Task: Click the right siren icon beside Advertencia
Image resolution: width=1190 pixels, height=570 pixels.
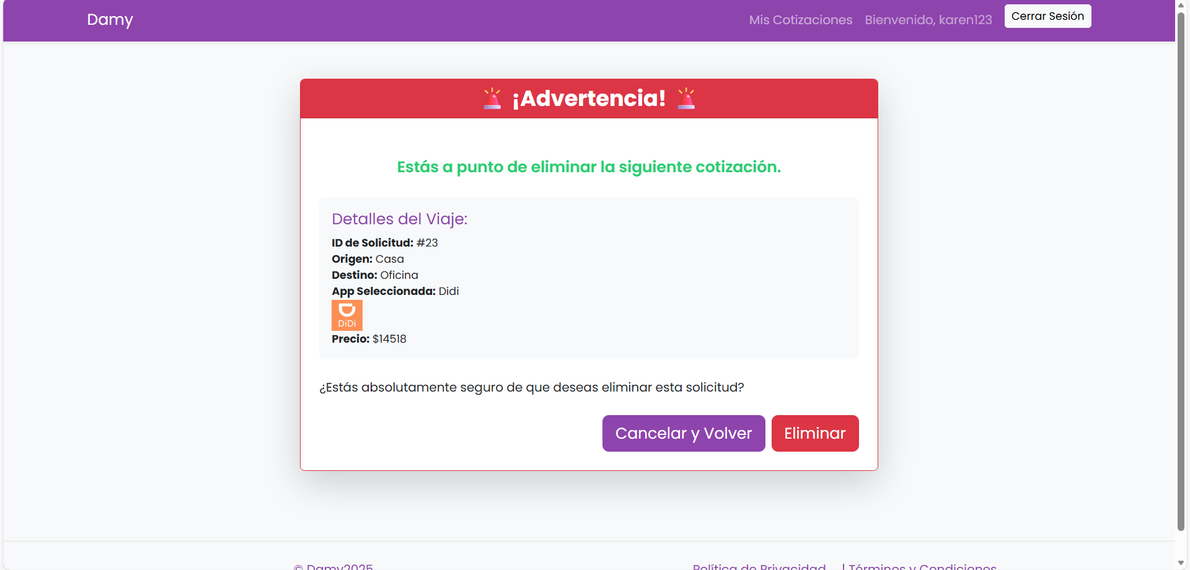Action: (686, 99)
